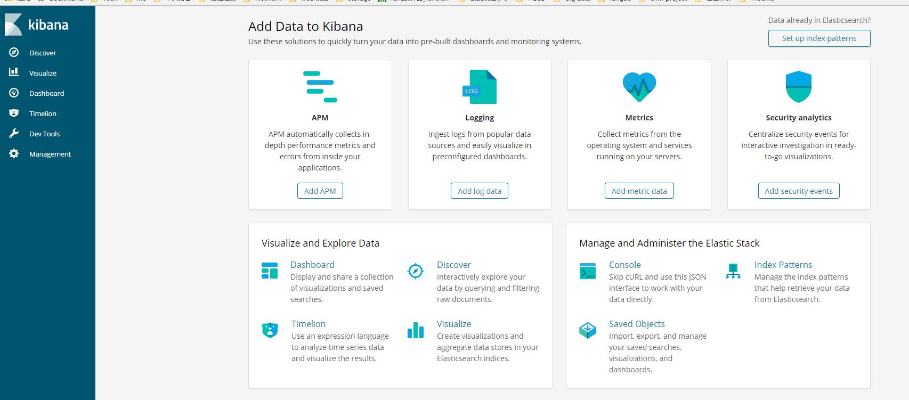Click the Dashboard tiles icon in Visualize section
This screenshot has width=909, height=400.
point(270,271)
